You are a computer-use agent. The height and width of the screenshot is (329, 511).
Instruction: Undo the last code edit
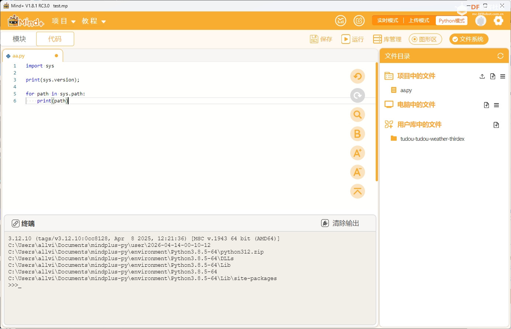click(357, 76)
